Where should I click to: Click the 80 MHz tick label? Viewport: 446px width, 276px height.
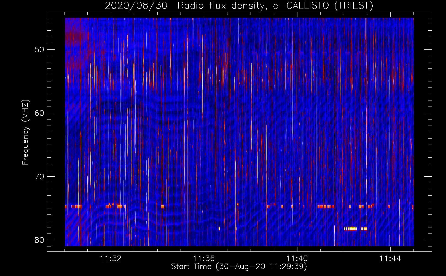pyautogui.click(x=39, y=240)
